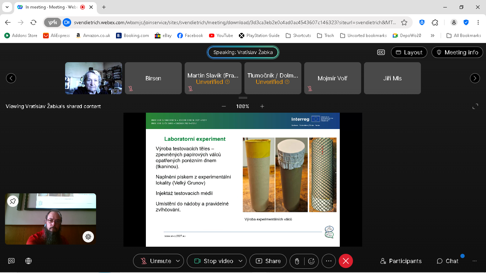Open more options ellipsis in meeting controls
486x273 pixels.
328,261
